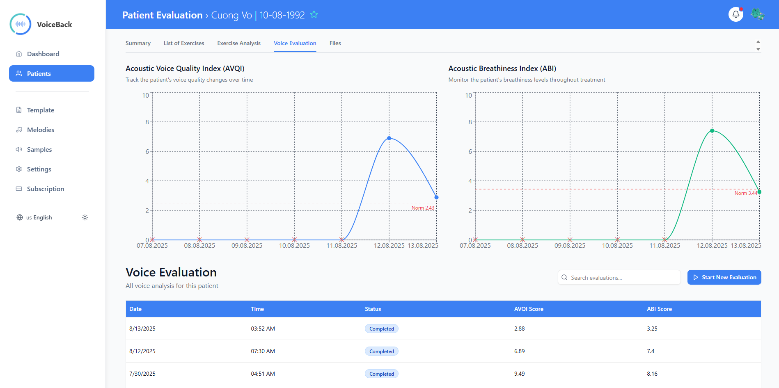Open the Subscription page
This screenshot has width=779, height=388.
pos(45,189)
